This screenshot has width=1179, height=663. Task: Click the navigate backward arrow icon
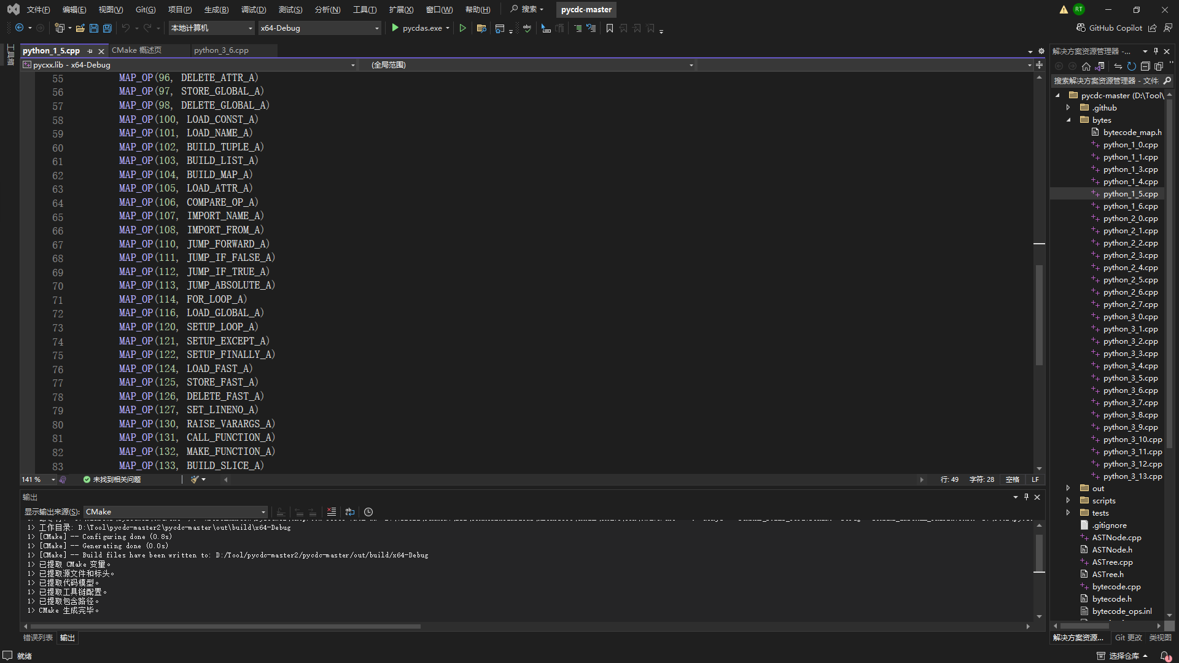click(x=19, y=28)
